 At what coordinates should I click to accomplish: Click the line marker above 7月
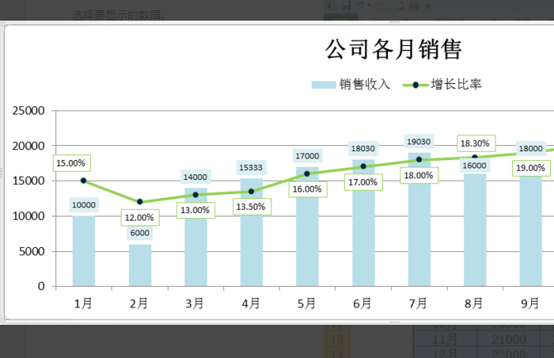(419, 159)
